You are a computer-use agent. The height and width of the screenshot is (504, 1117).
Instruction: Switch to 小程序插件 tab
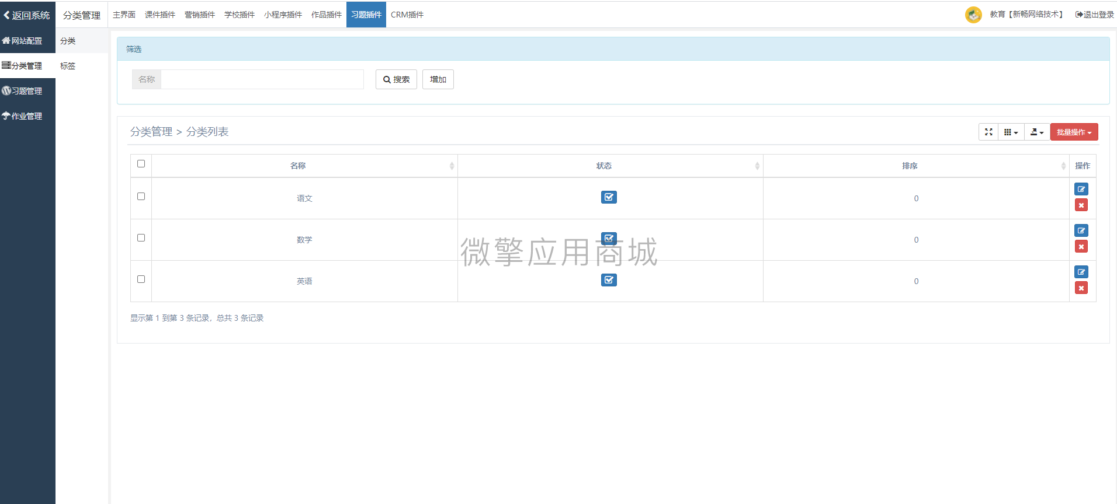283,15
